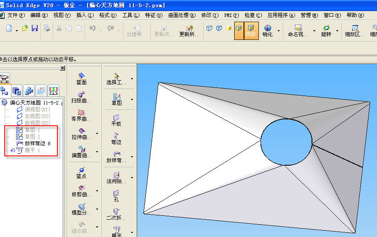Open the 放样弯.. lofted flange flyout arrow
Image resolution: width=377 pixels, height=237 pixels.
point(132,157)
